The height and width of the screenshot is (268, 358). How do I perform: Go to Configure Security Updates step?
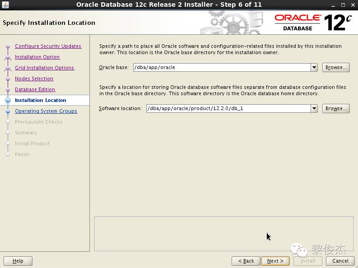(48, 46)
